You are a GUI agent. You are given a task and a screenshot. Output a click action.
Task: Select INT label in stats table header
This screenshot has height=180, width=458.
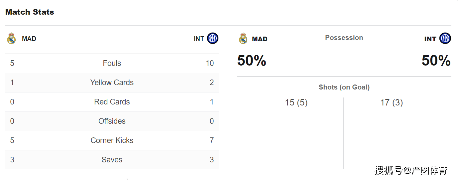(199, 39)
